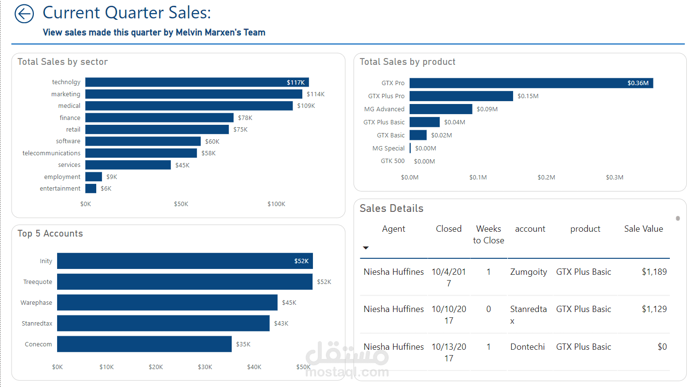Select the entertainment sector bar
Screen dimensions: 695x387
[x=91, y=188]
